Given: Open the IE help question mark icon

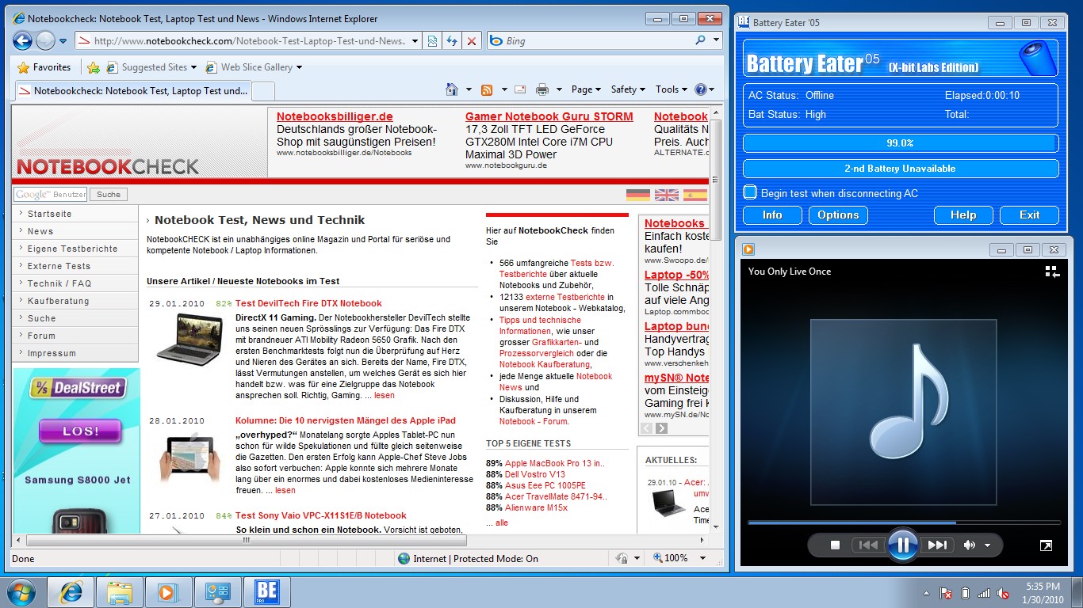Looking at the screenshot, I should coord(700,89).
